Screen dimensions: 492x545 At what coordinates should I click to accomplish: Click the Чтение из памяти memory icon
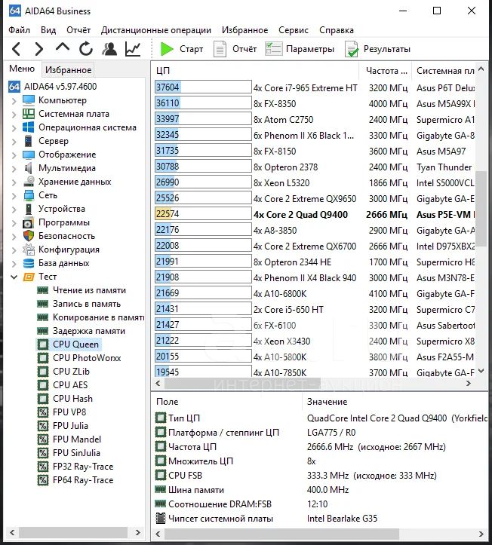43,290
